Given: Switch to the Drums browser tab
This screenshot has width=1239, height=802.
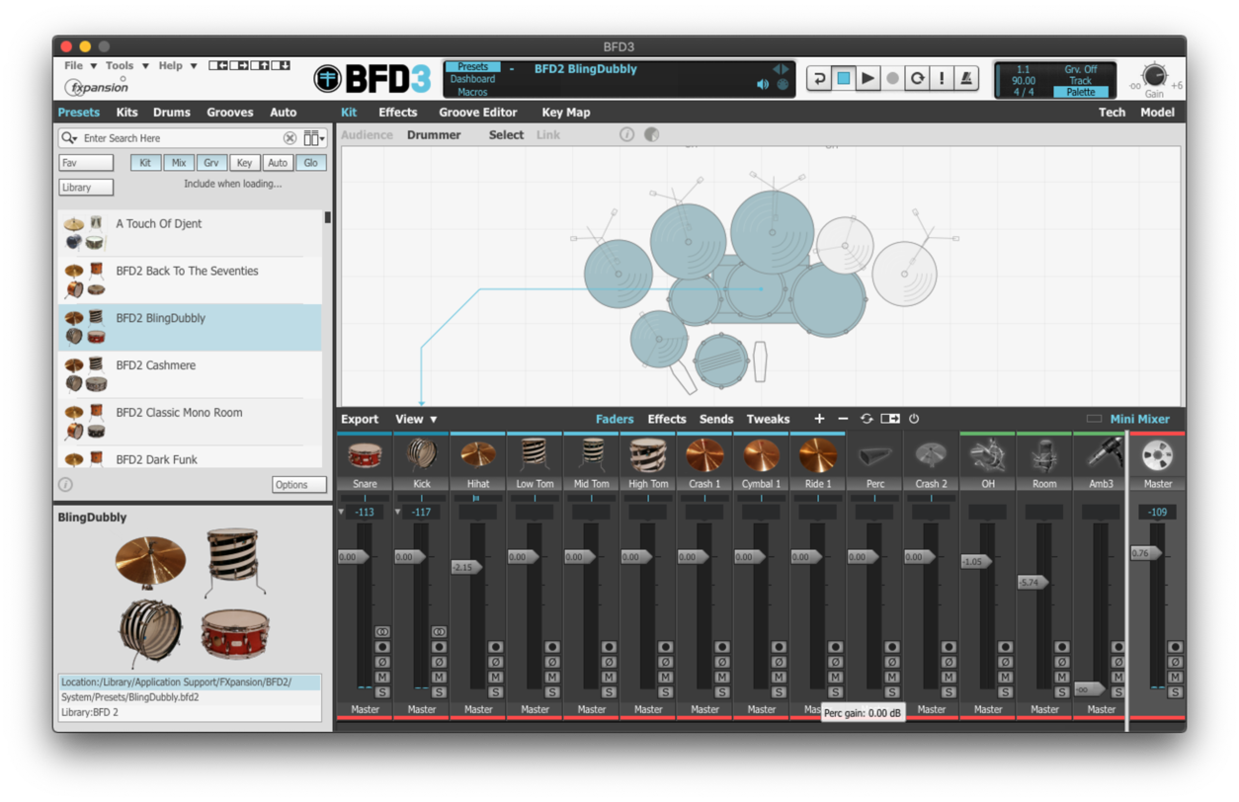Looking at the screenshot, I should pos(171,113).
